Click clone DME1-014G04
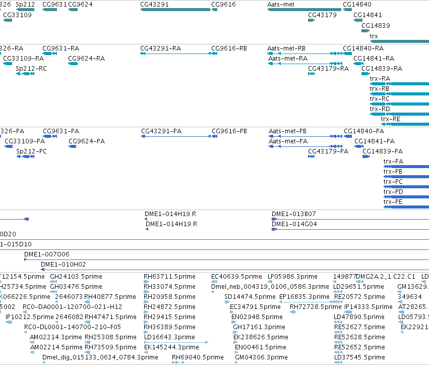Screen dimensions: 429x365 294,224
